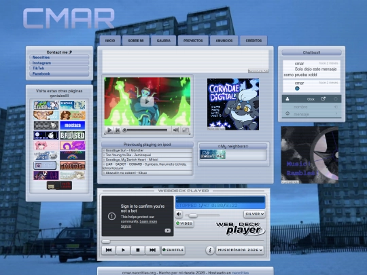Mute the video player volume icon
Screen dimensions: 367x275
point(176,130)
